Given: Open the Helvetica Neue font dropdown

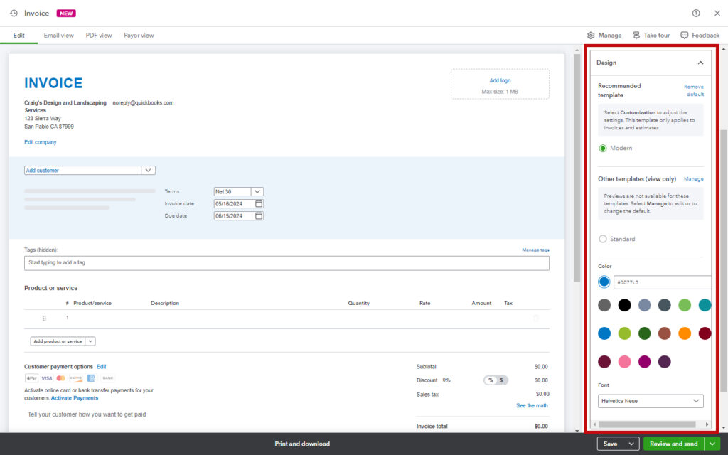Looking at the screenshot, I should (x=649, y=401).
